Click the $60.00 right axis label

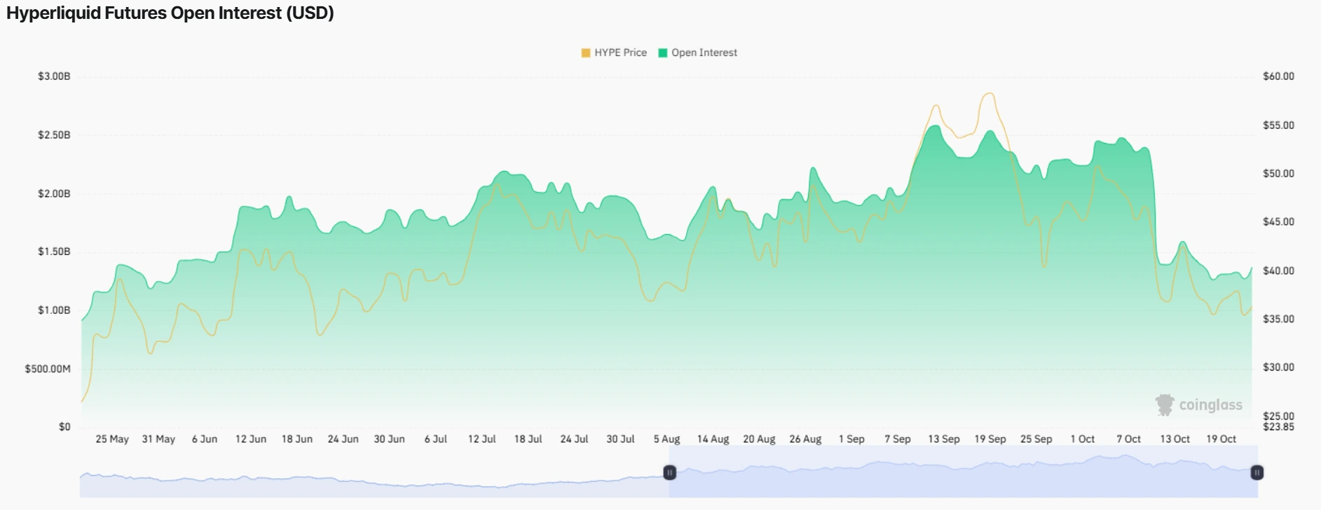[x=1278, y=76]
